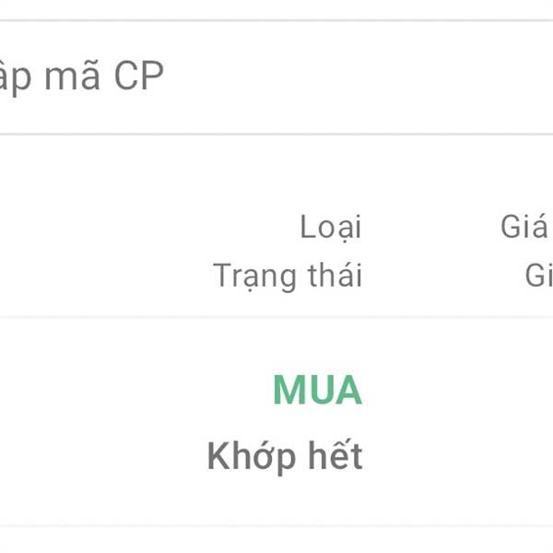Viewport: 553px width, 553px height.
Task: Focus the 'Nhập mã CP' stock code field
Action: (276, 77)
